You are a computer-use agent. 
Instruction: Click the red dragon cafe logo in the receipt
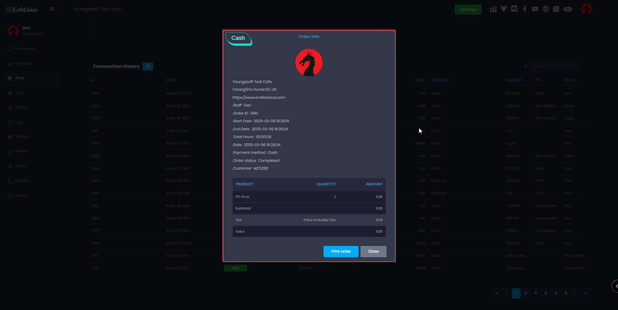pyautogui.click(x=309, y=62)
